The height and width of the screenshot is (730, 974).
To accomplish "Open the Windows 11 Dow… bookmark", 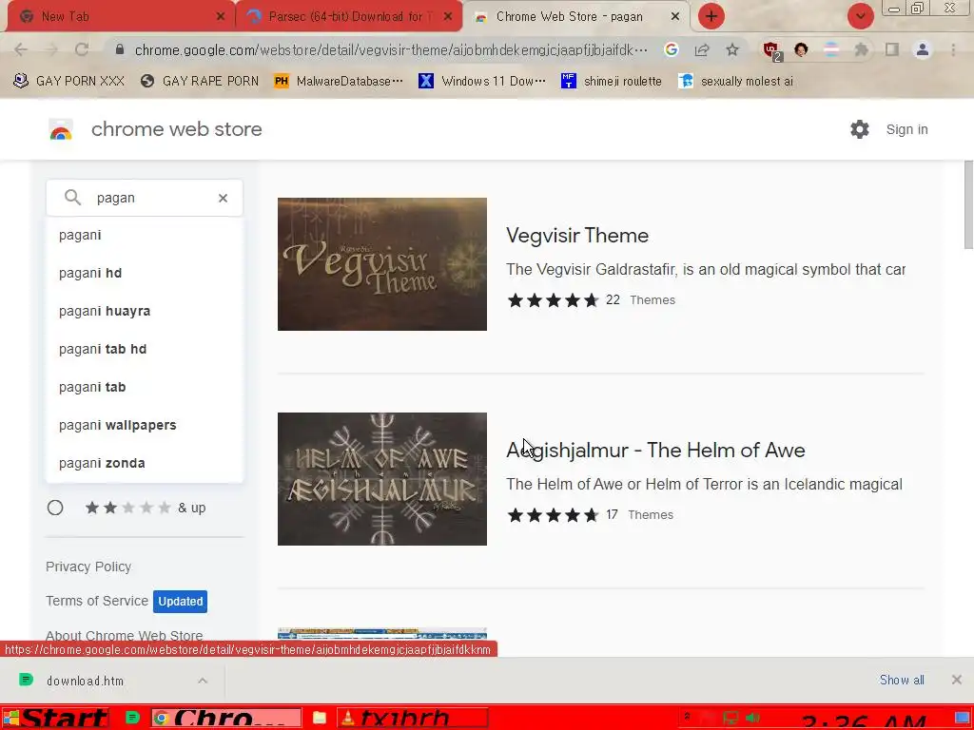I will coord(482,81).
